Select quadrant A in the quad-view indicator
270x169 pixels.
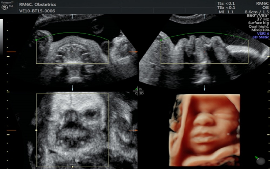pyautogui.click(x=136, y=89)
